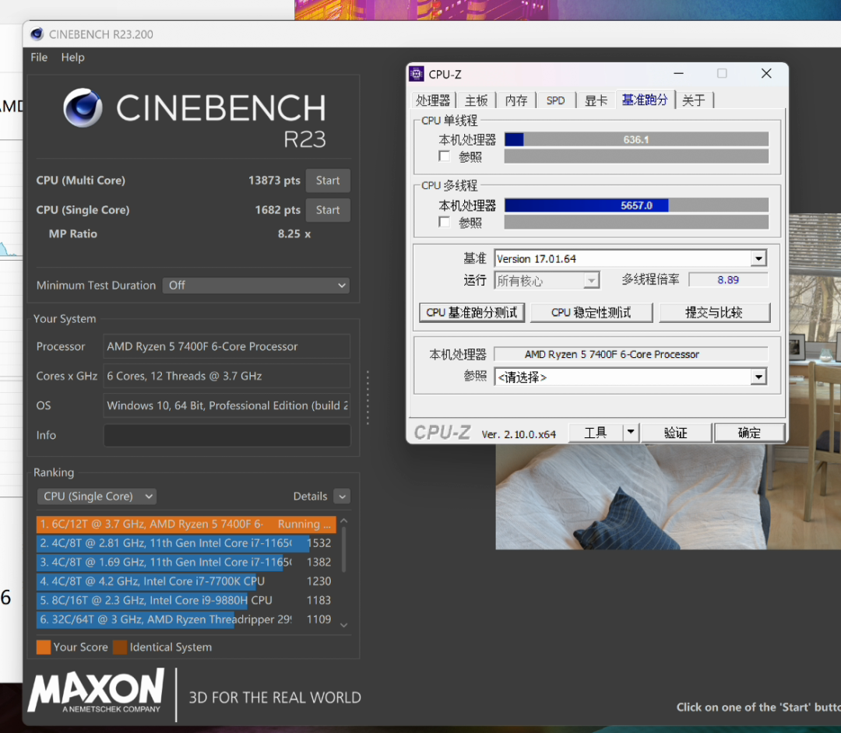Click the rendered room image in Cinebench

[668, 496]
